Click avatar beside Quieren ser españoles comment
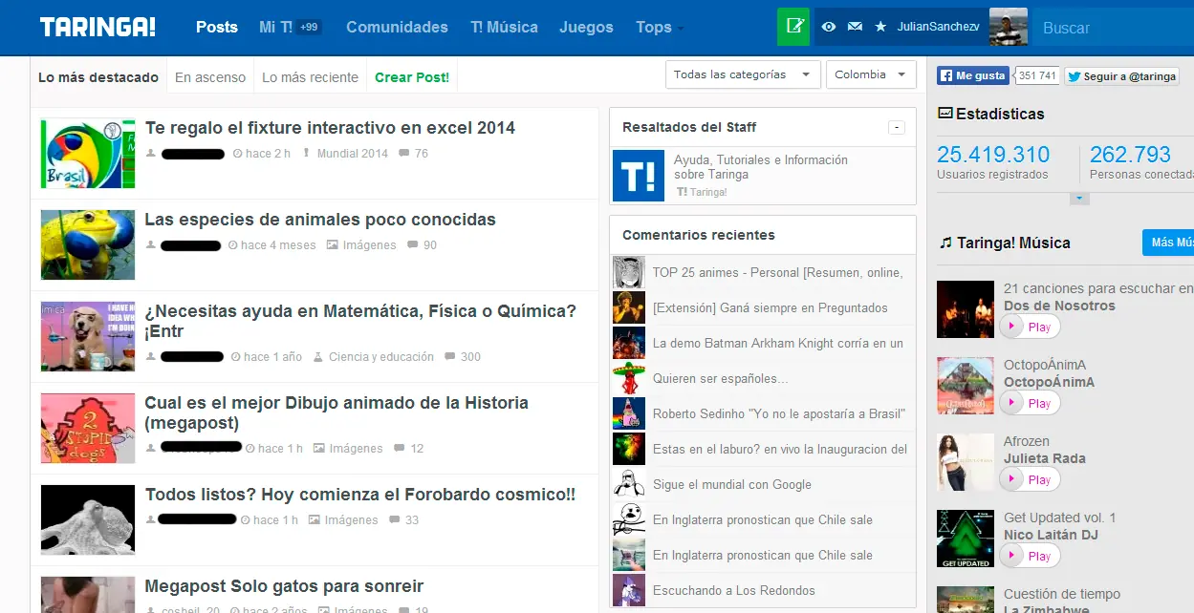Image resolution: width=1194 pixels, height=613 pixels. click(x=629, y=378)
